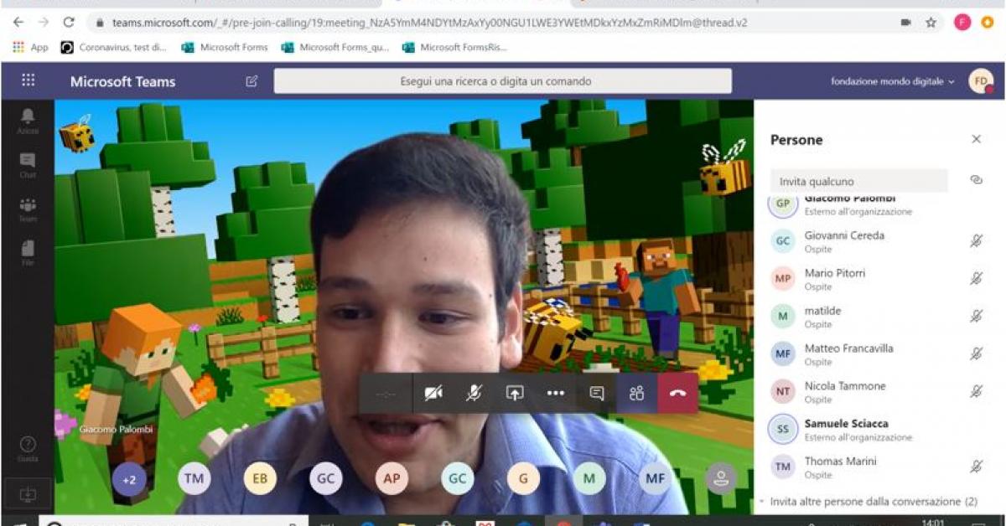
Task: Open Chrome profile avatar F
Action: coord(962,23)
